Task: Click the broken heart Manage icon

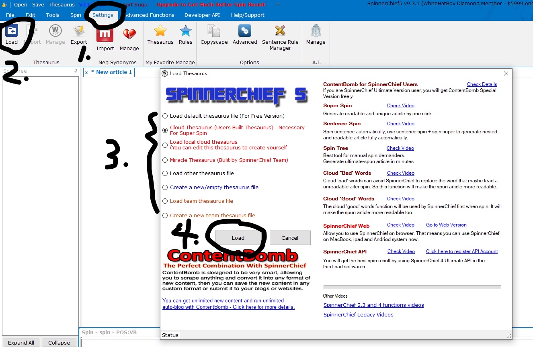Action: coord(129,35)
